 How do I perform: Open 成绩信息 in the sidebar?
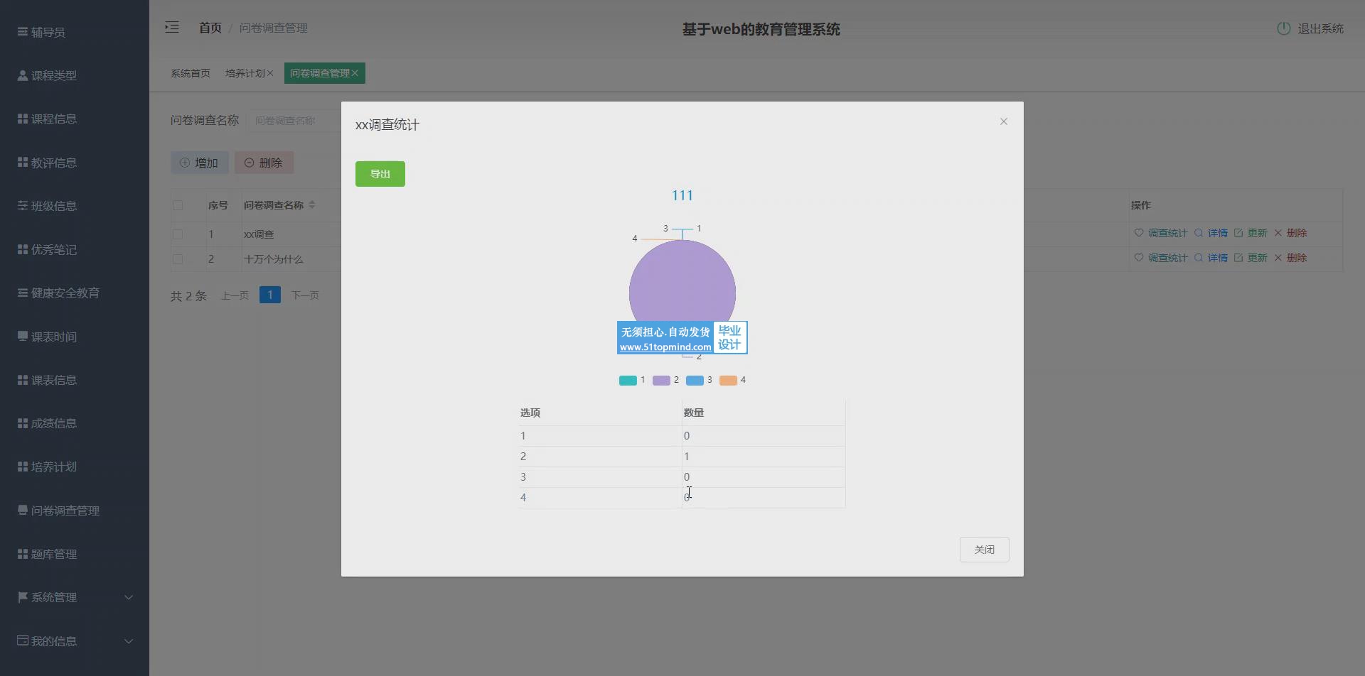point(75,423)
